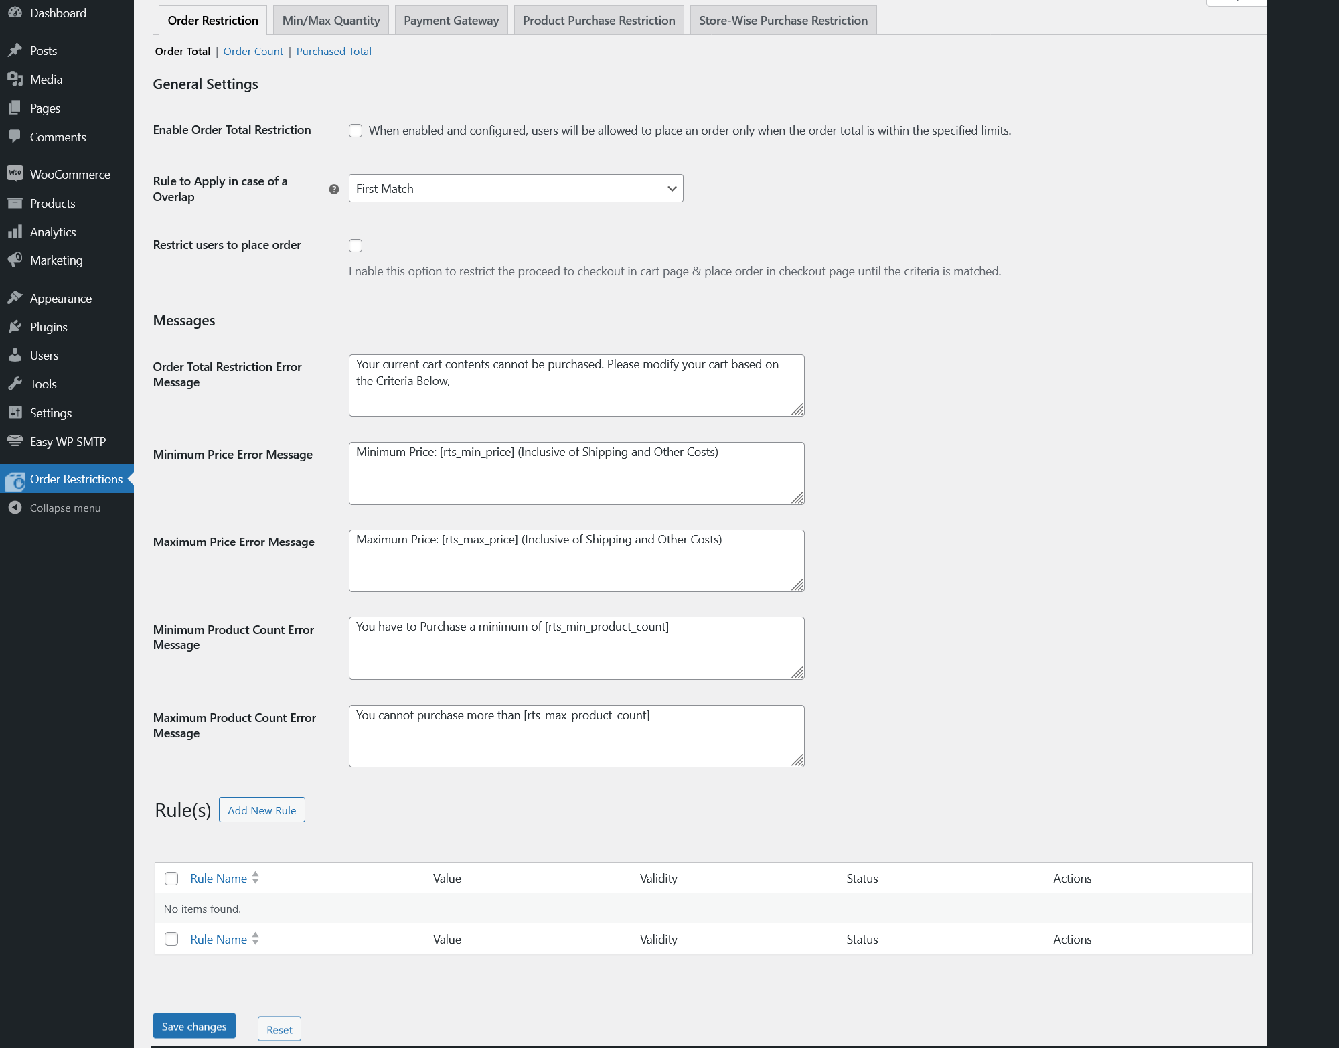Open the Analytics section

(x=53, y=232)
